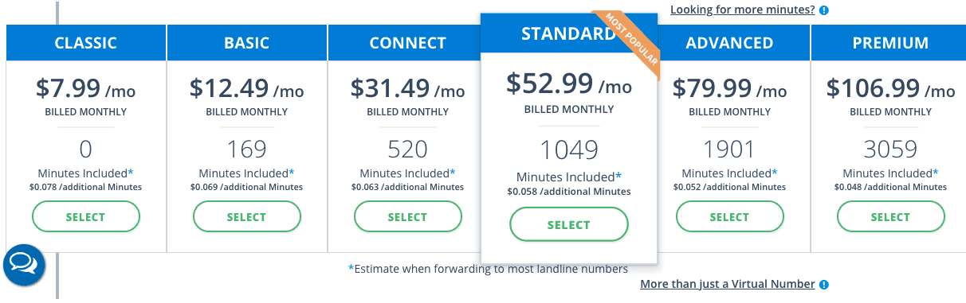
Task: Click the STANDARD plan header
Action: point(569,33)
